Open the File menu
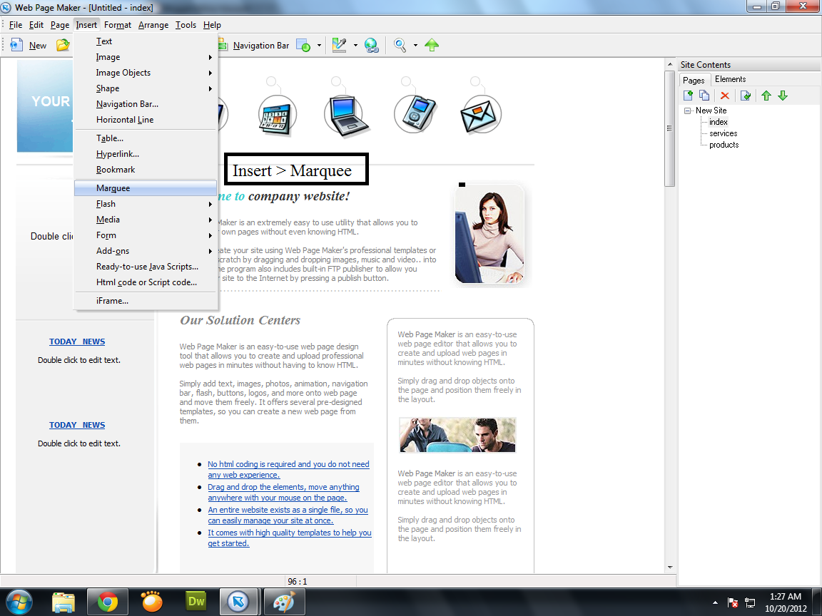Viewport: 822px width, 616px height. pyautogui.click(x=16, y=25)
